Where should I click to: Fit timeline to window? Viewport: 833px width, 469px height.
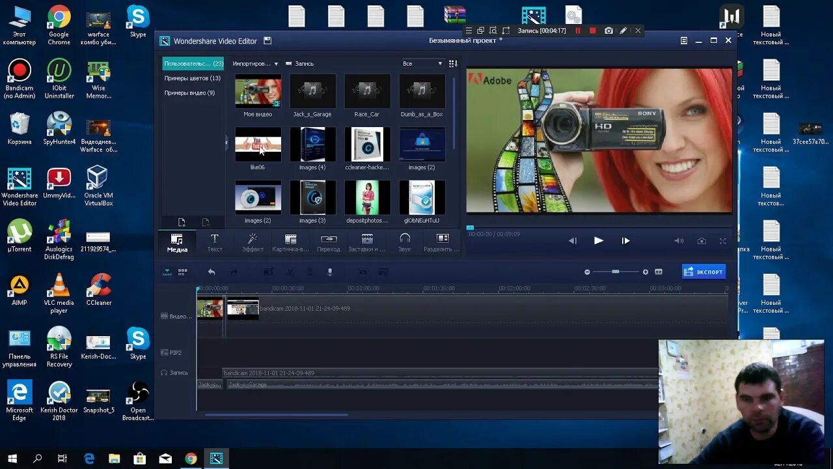point(659,272)
